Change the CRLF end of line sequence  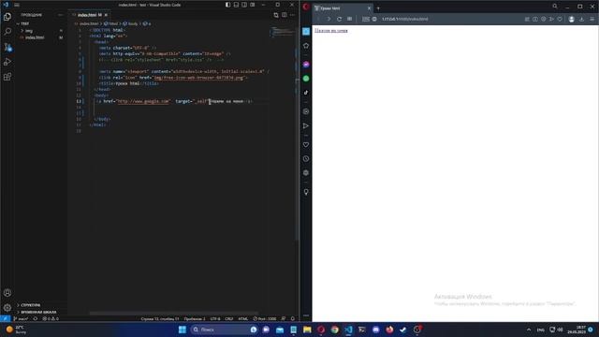click(228, 318)
